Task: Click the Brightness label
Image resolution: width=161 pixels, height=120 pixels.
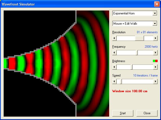Action: coord(119,61)
